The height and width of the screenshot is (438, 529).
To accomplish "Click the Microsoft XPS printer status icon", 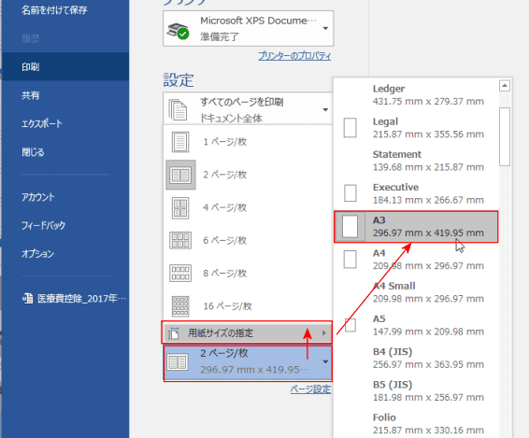I will [x=179, y=31].
